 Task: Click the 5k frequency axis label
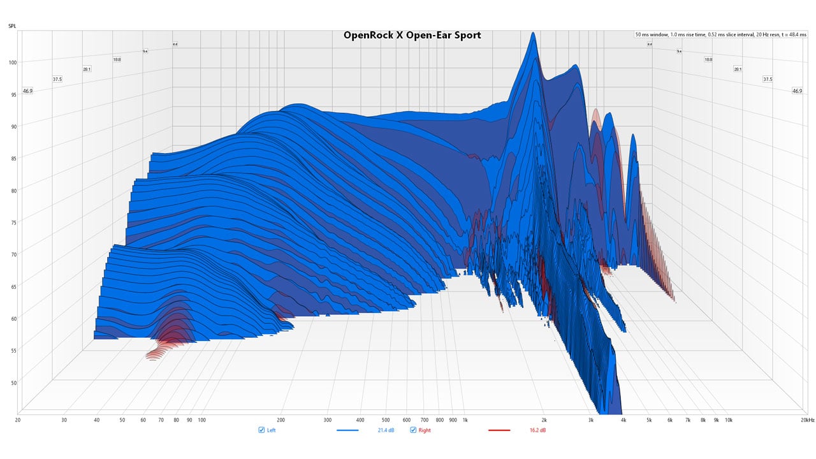(649, 420)
